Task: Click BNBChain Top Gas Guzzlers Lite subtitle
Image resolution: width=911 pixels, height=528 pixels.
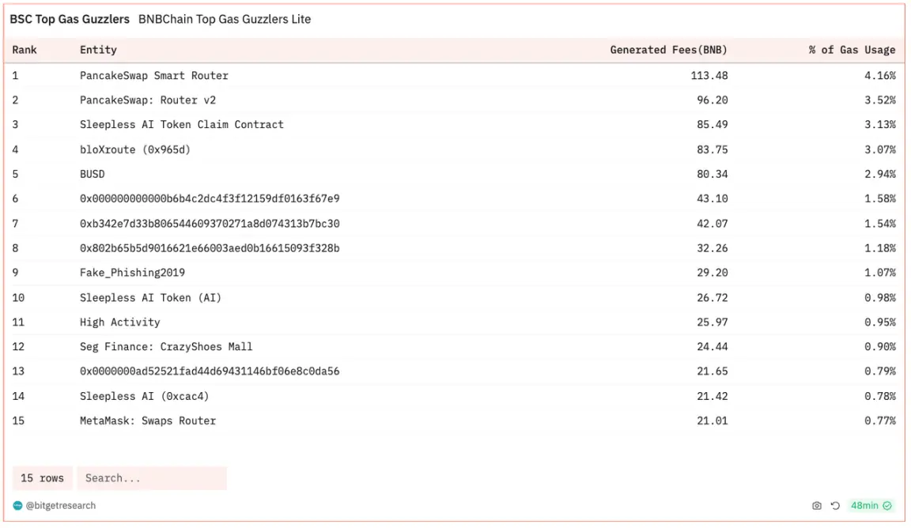Action: [225, 19]
